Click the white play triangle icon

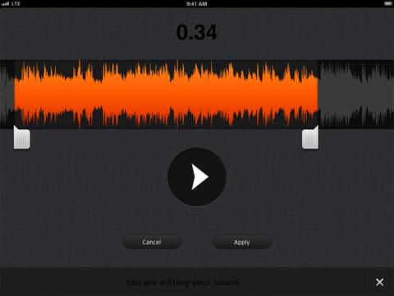coord(200,177)
